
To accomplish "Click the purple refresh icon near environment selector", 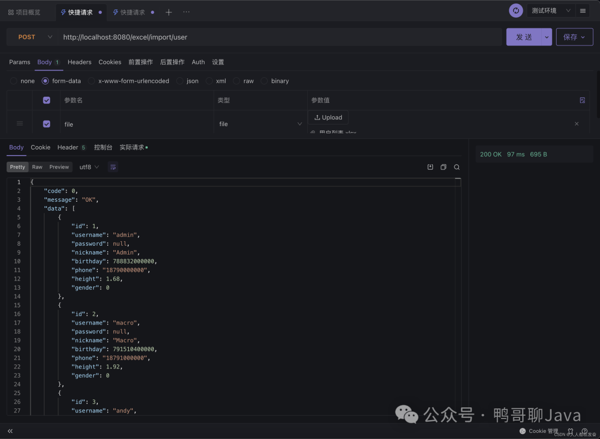I will coord(516,10).
